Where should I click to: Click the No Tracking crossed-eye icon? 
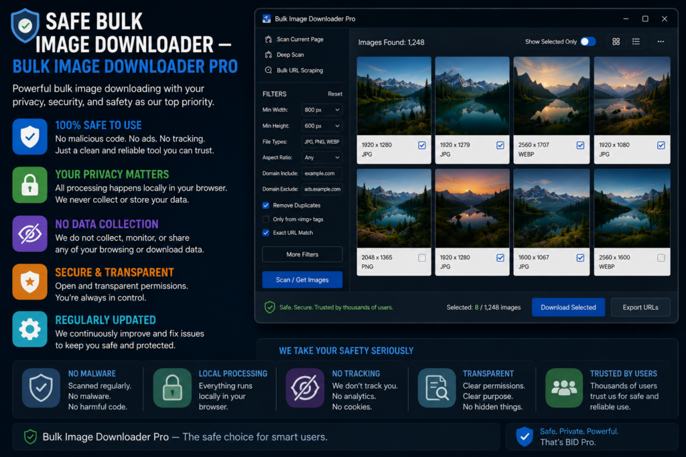(305, 388)
